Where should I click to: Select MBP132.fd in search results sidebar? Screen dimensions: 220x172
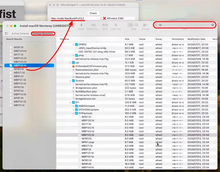click(29, 65)
